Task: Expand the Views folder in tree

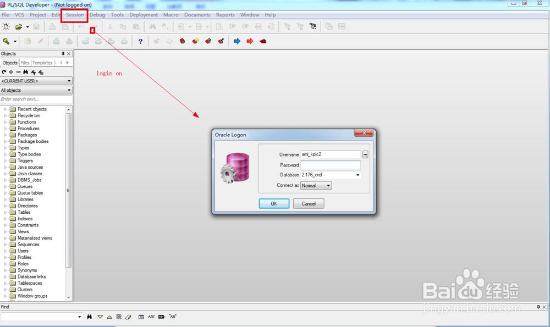Action: (x=5, y=232)
